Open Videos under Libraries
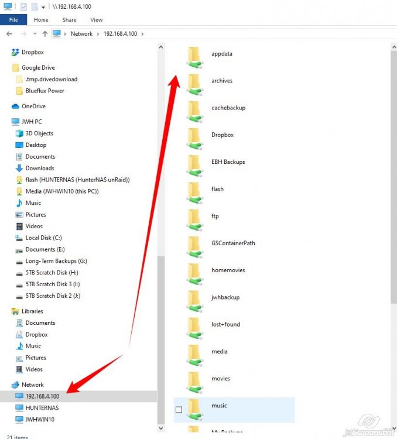Viewport: 397px width, 439px height. [x=34, y=369]
